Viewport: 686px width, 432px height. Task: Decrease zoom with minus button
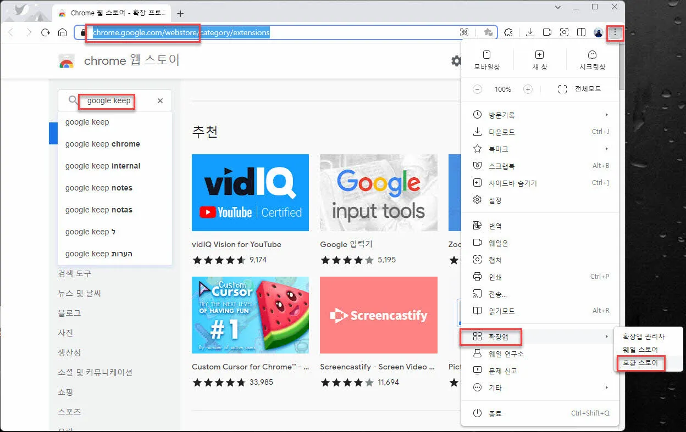(x=477, y=89)
